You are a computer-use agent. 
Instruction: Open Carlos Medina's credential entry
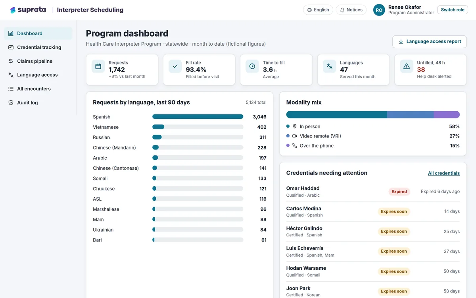pyautogui.click(x=373, y=212)
